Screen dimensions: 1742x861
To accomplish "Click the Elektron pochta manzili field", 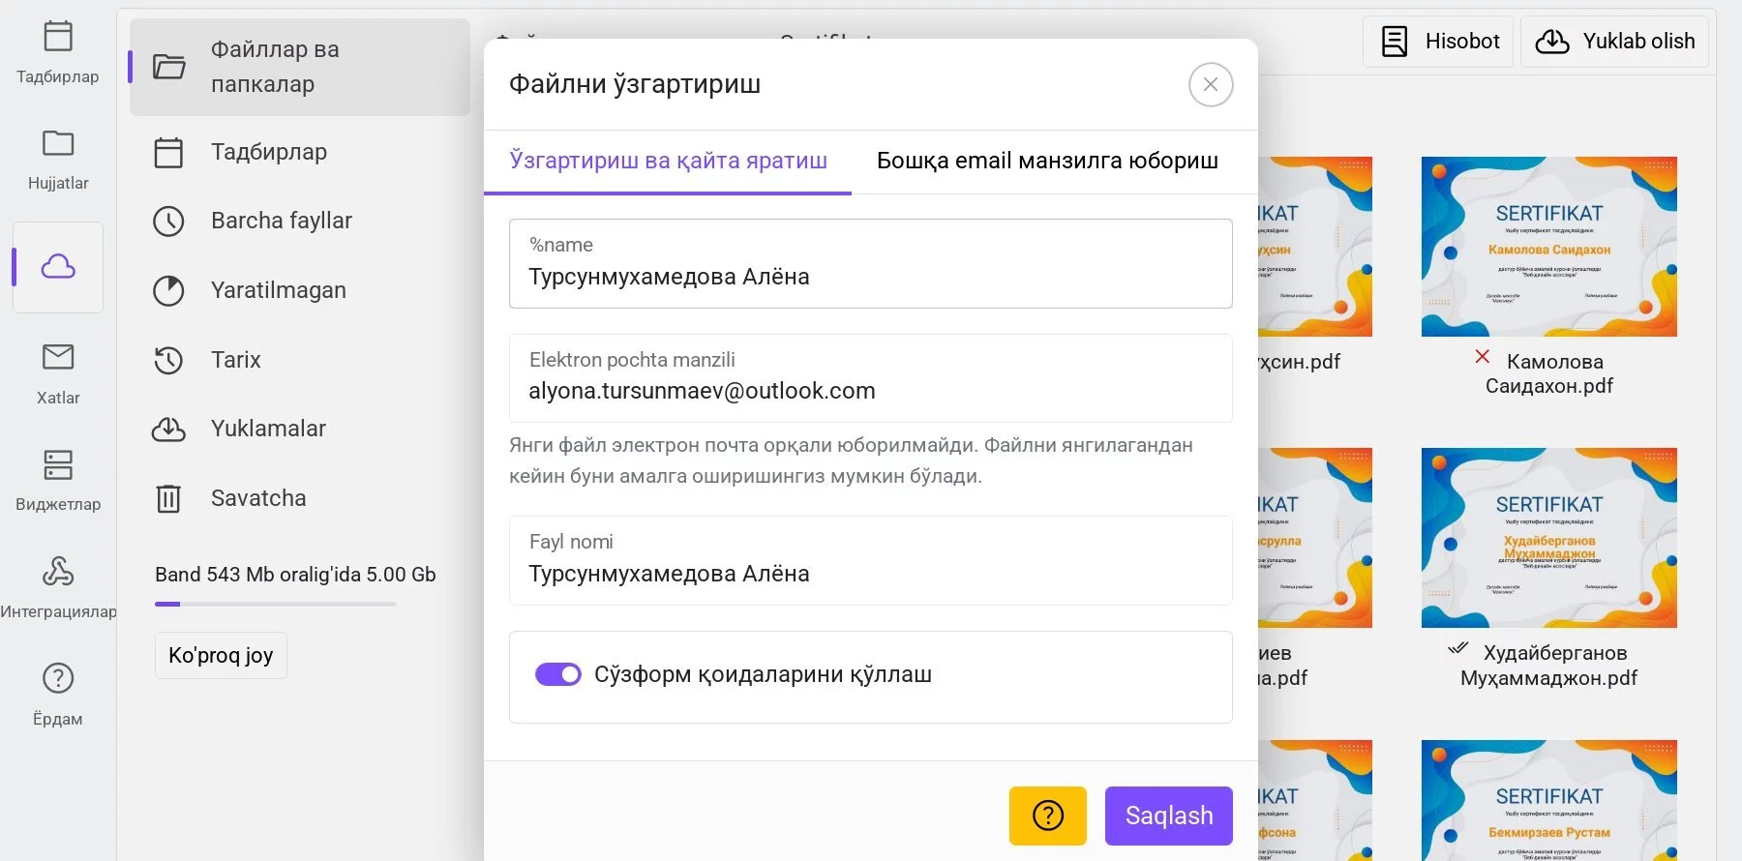I will point(871,378).
